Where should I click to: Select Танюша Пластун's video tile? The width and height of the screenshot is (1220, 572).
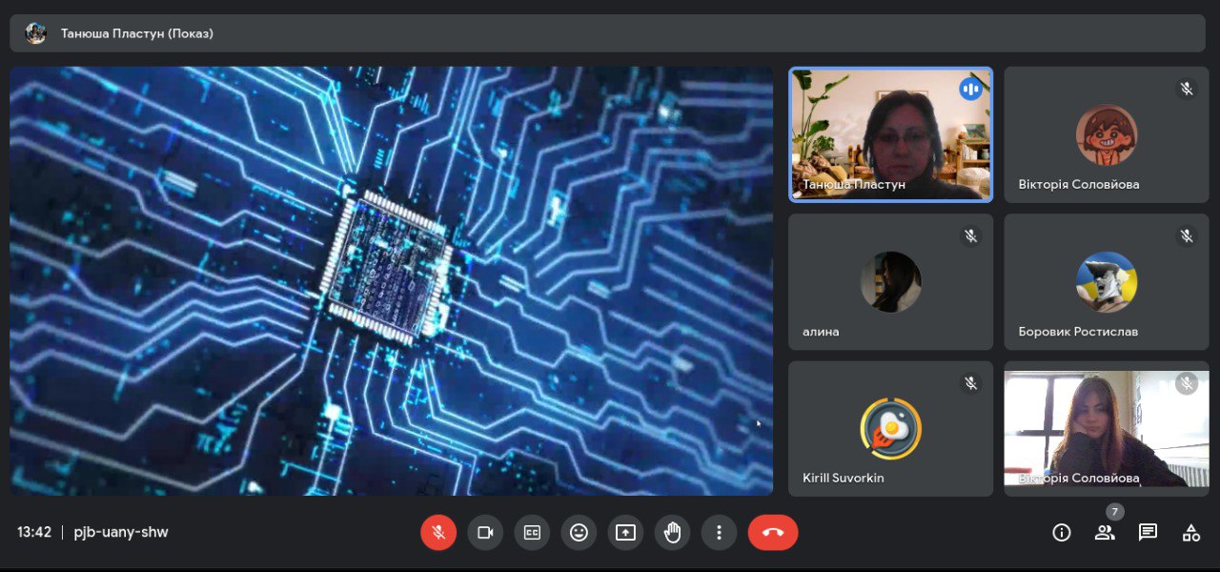click(x=890, y=133)
